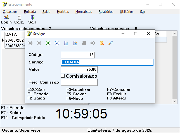Select the first 20/05 row in DATA column
This screenshot has height=133, width=180.
pos(15,40)
